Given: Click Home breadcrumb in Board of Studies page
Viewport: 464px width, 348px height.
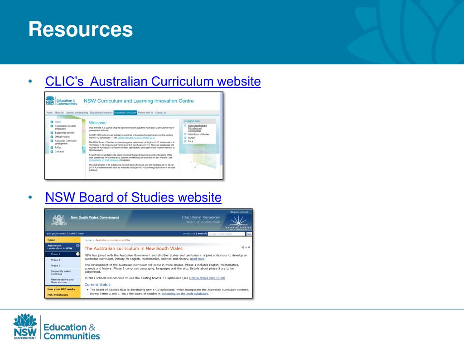Looking at the screenshot, I should coord(88,240).
